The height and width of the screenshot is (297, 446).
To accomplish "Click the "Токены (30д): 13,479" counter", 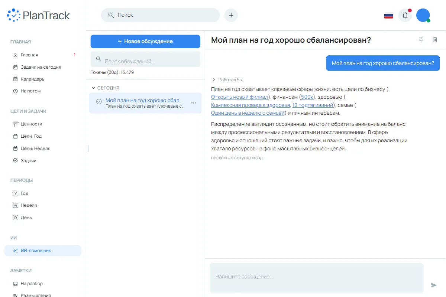I will (112, 72).
